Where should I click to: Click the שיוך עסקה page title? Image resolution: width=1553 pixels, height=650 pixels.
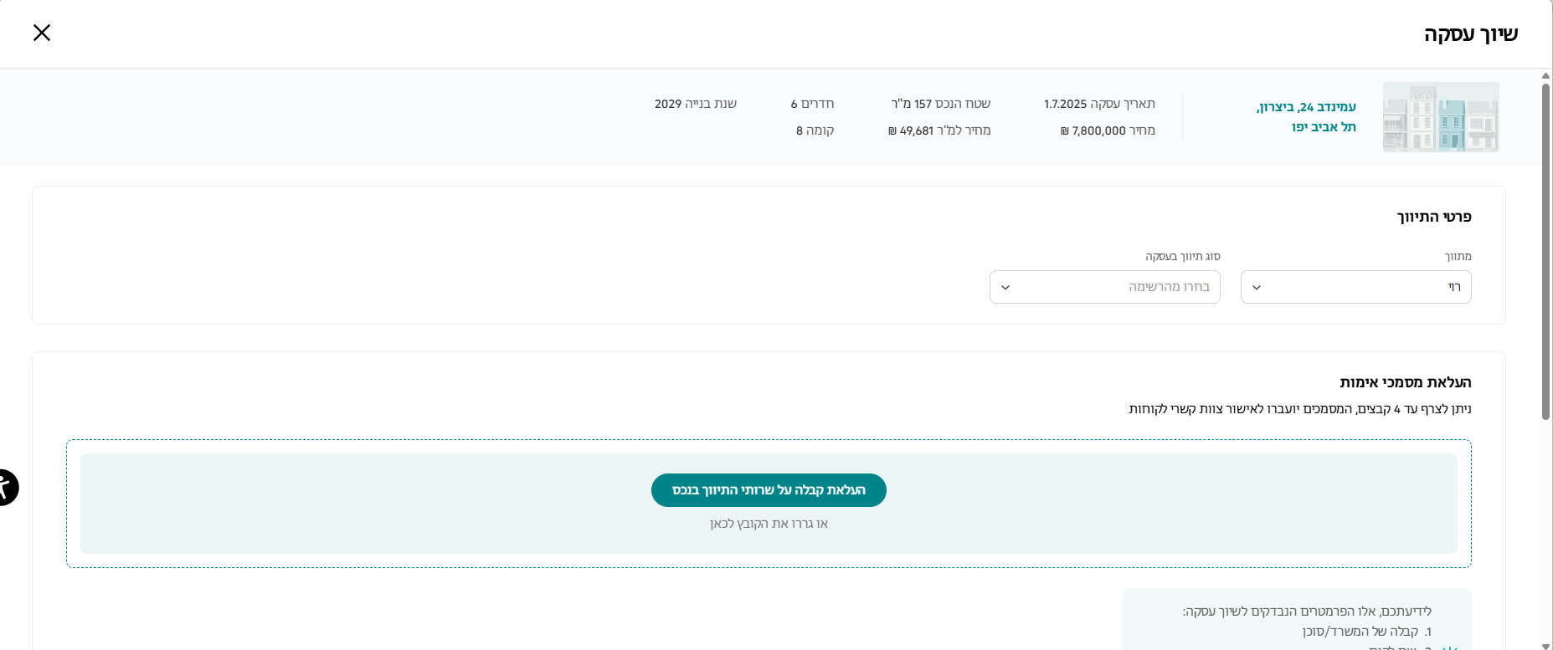tap(1470, 34)
